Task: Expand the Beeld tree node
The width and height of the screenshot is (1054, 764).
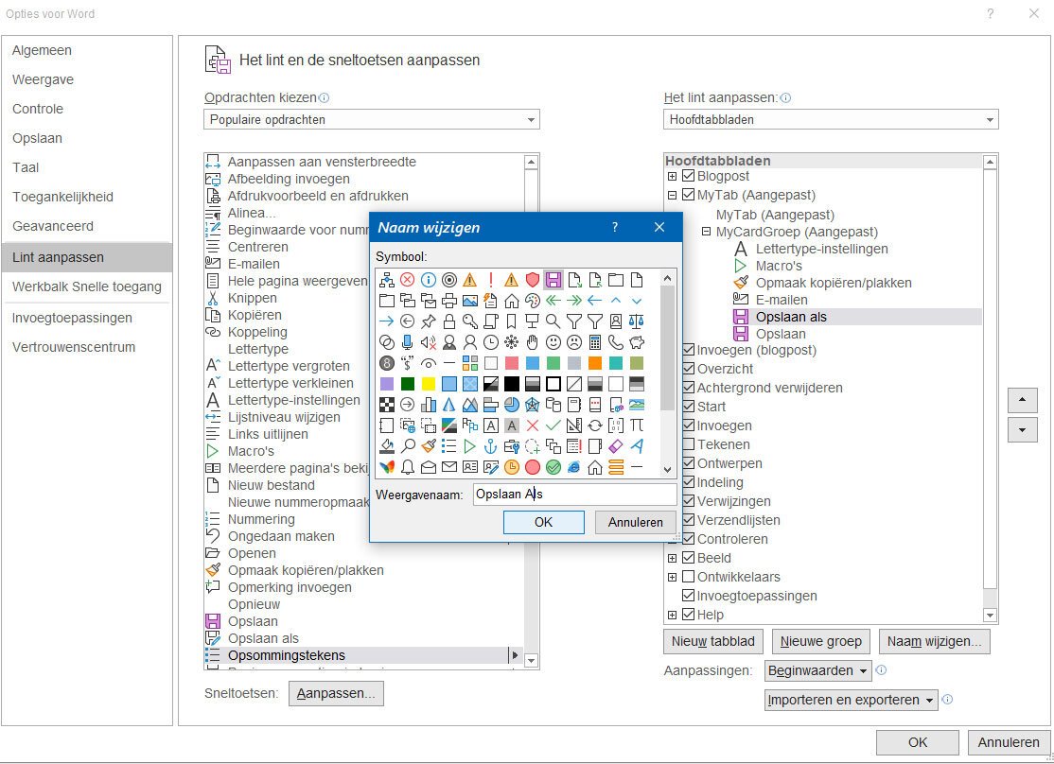Action: point(672,559)
